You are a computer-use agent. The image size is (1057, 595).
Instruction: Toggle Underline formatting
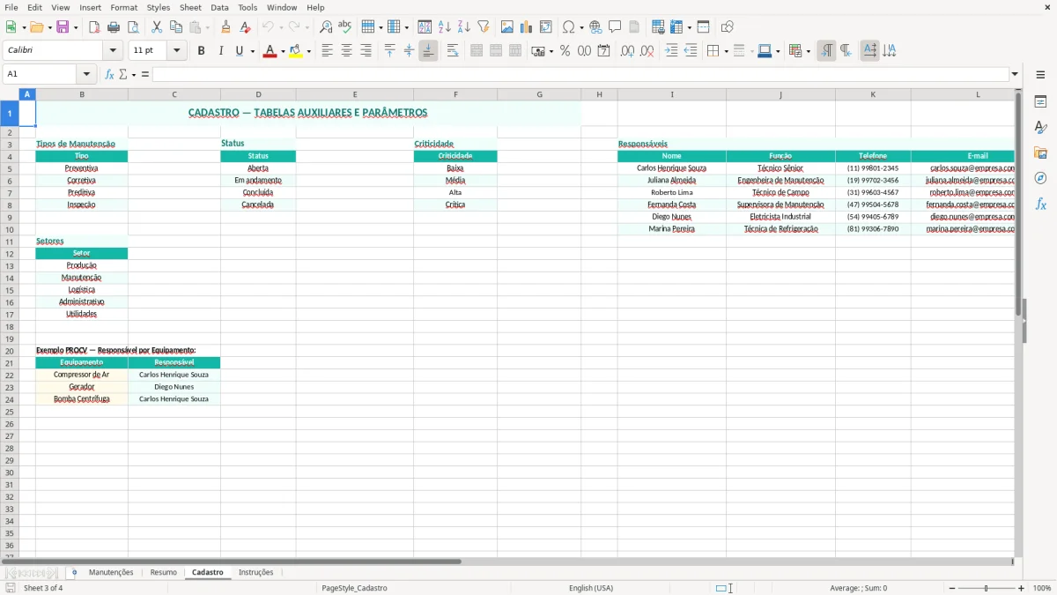pyautogui.click(x=238, y=51)
